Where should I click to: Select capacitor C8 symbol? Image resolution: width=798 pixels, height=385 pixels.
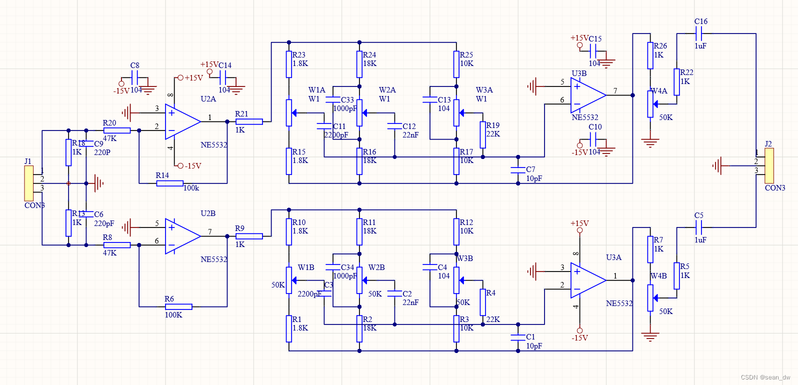pos(135,77)
